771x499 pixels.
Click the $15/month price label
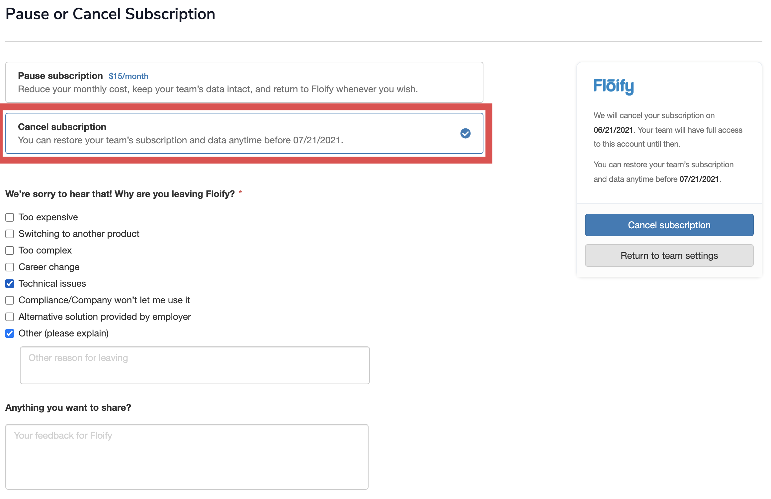128,76
